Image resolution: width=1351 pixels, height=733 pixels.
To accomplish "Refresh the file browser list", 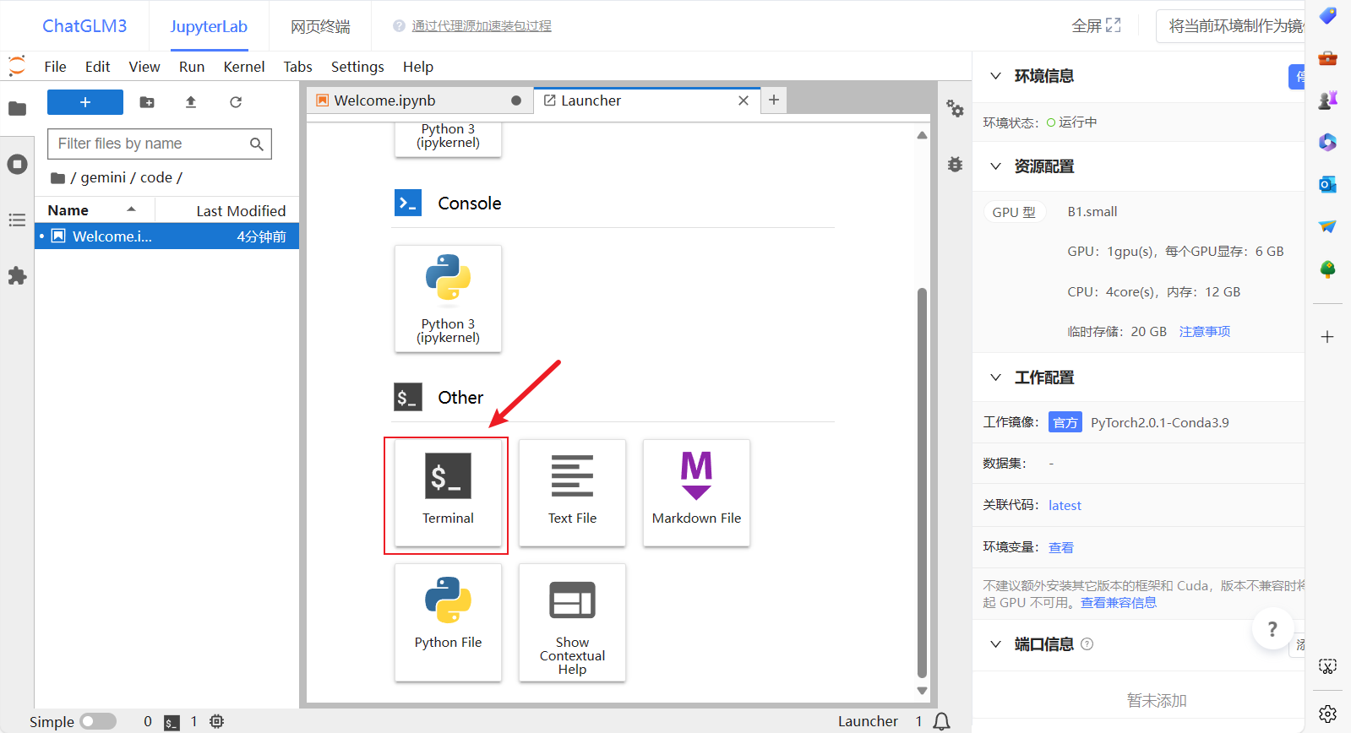I will pos(236,102).
